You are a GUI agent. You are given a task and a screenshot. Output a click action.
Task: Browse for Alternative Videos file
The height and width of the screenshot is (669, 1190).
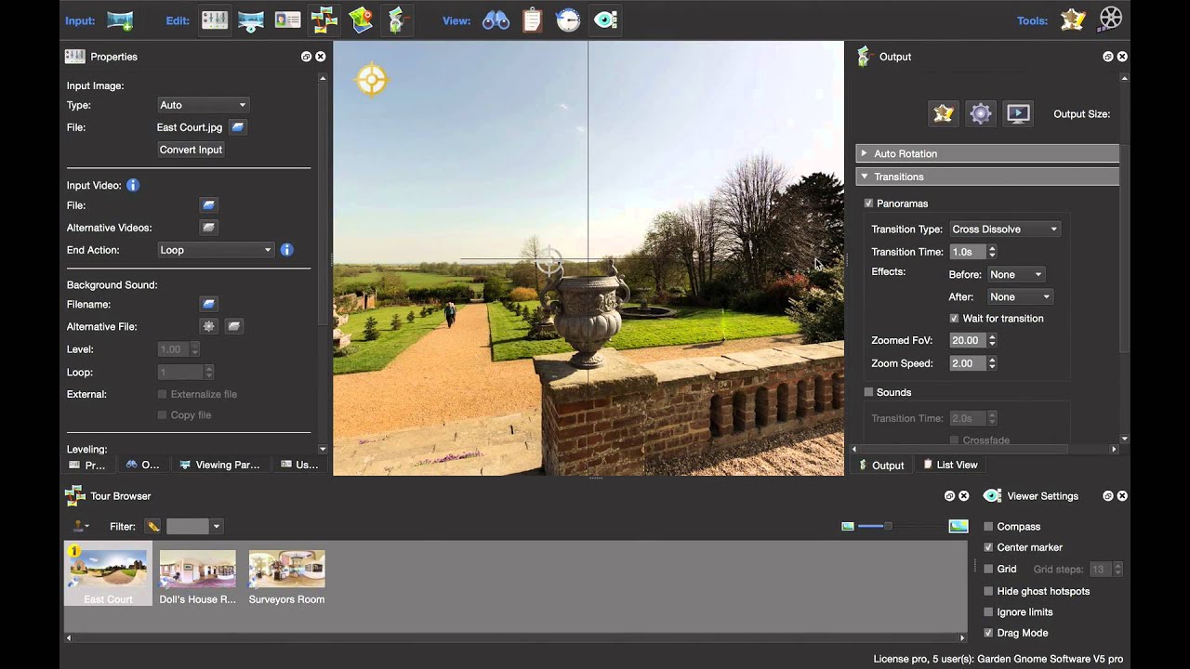[209, 228]
